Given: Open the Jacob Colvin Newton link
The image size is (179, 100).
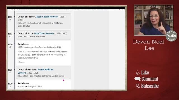Looking at the screenshot, I should (47, 17).
